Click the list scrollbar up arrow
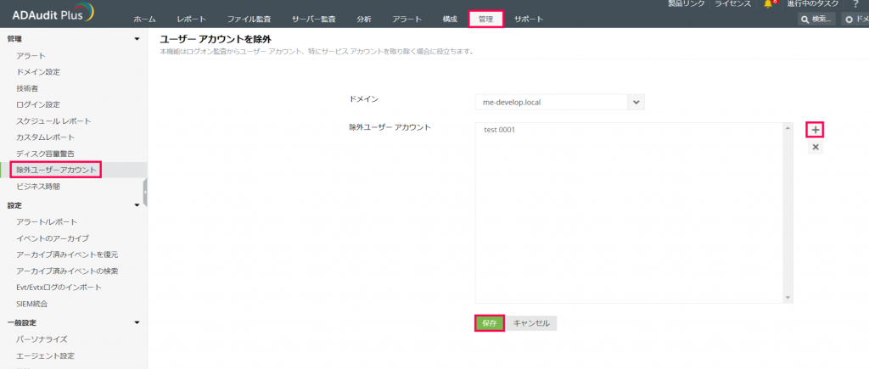The image size is (869, 369). pos(788,129)
